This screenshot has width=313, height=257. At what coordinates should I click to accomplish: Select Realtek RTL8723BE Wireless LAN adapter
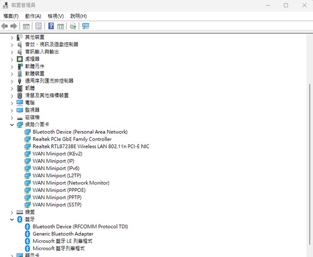pyautogui.click(x=90, y=146)
